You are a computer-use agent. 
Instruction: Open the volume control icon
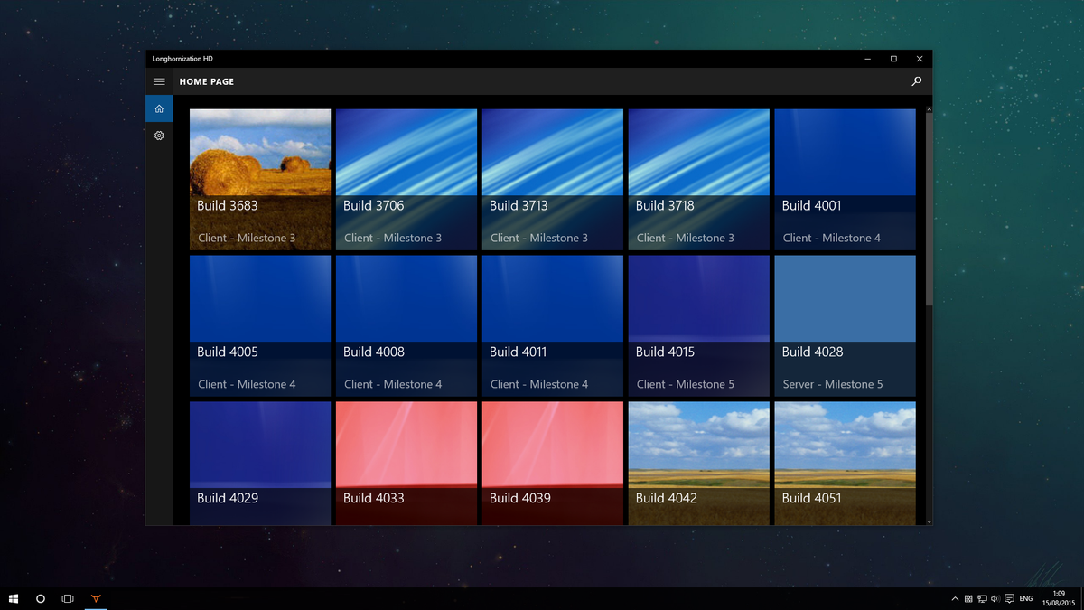(x=994, y=598)
